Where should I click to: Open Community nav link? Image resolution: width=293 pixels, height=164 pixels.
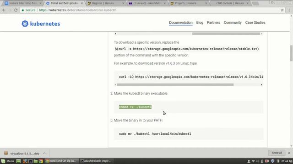click(x=233, y=23)
